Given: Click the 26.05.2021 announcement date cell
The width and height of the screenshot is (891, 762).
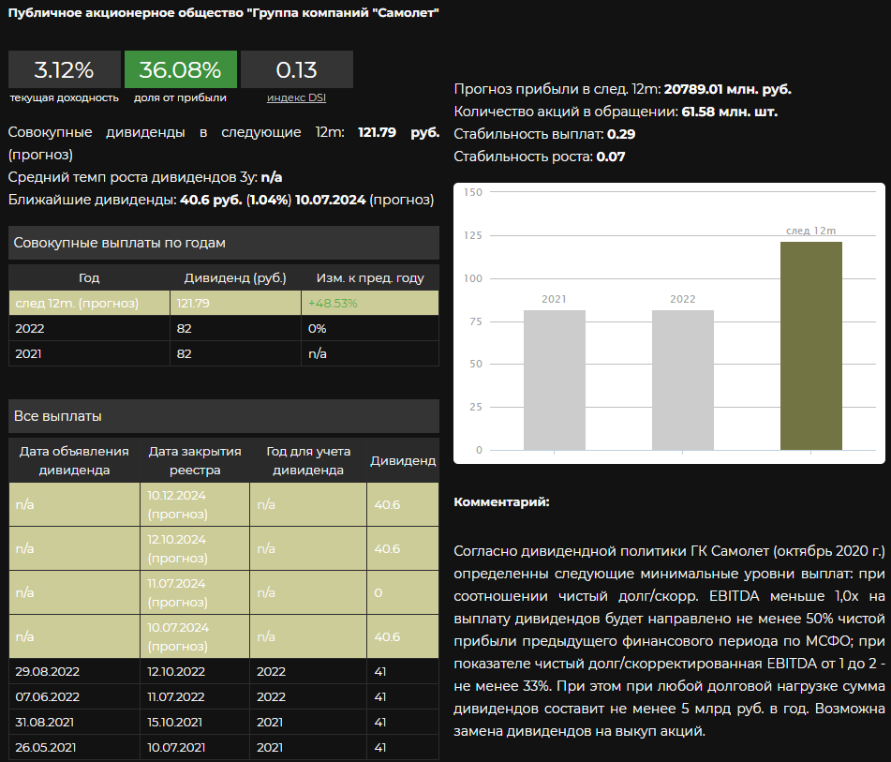Looking at the screenshot, I should click(48, 748).
